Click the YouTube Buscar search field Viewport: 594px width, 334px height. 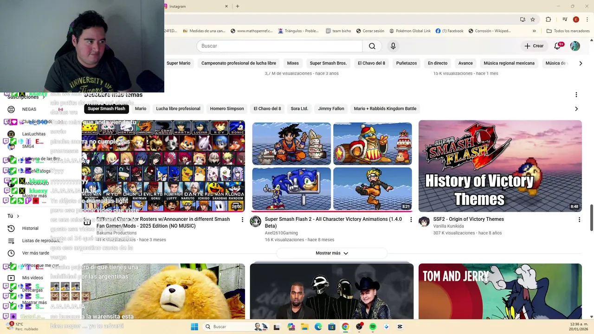coord(279,46)
